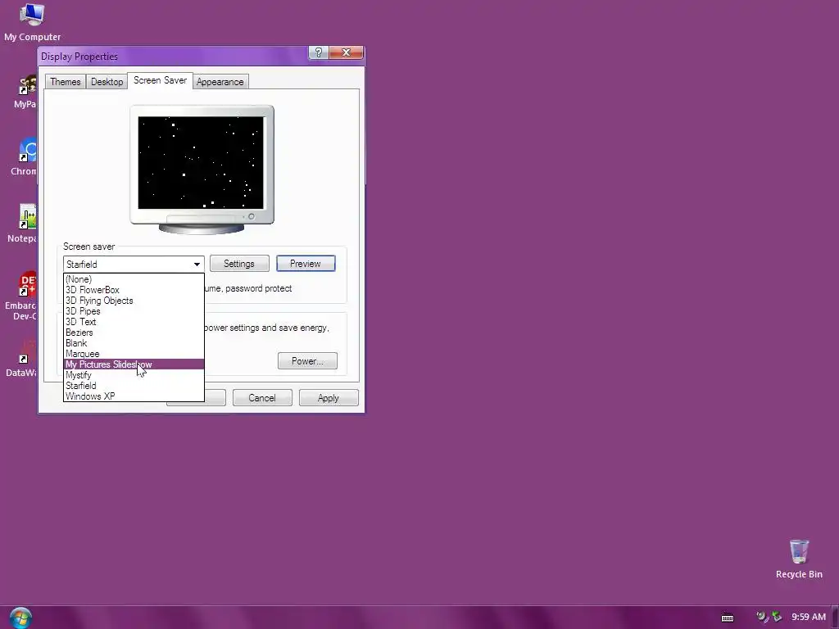Image resolution: width=839 pixels, height=629 pixels.
Task: Click the on-screen keyboard tray icon
Action: coord(728,618)
